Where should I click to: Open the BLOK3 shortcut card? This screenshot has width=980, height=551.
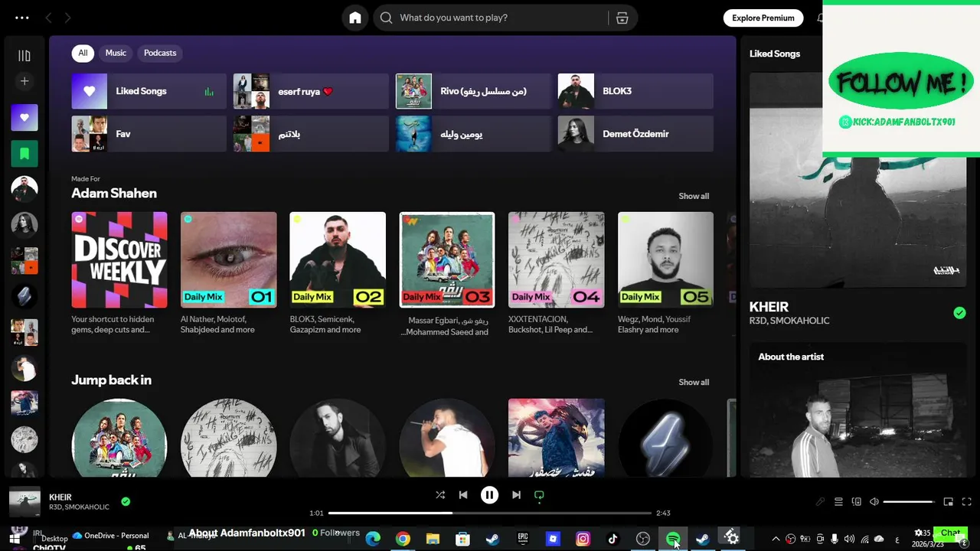click(x=635, y=91)
